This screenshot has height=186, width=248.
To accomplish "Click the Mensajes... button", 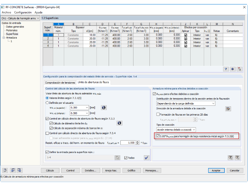I will (x=152, y=170).
